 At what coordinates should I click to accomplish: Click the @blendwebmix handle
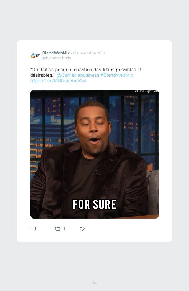click(56, 58)
